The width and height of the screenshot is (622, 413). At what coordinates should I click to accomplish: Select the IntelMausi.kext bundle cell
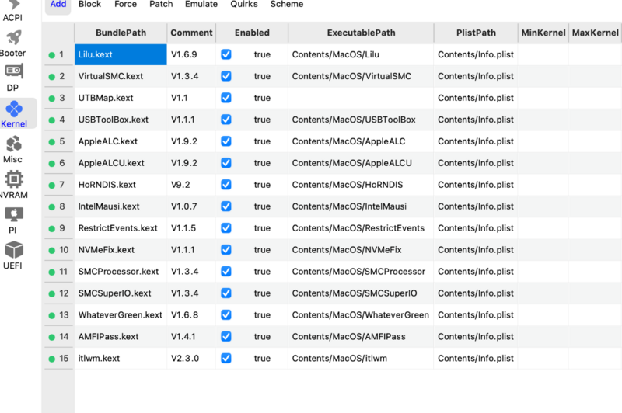click(121, 206)
